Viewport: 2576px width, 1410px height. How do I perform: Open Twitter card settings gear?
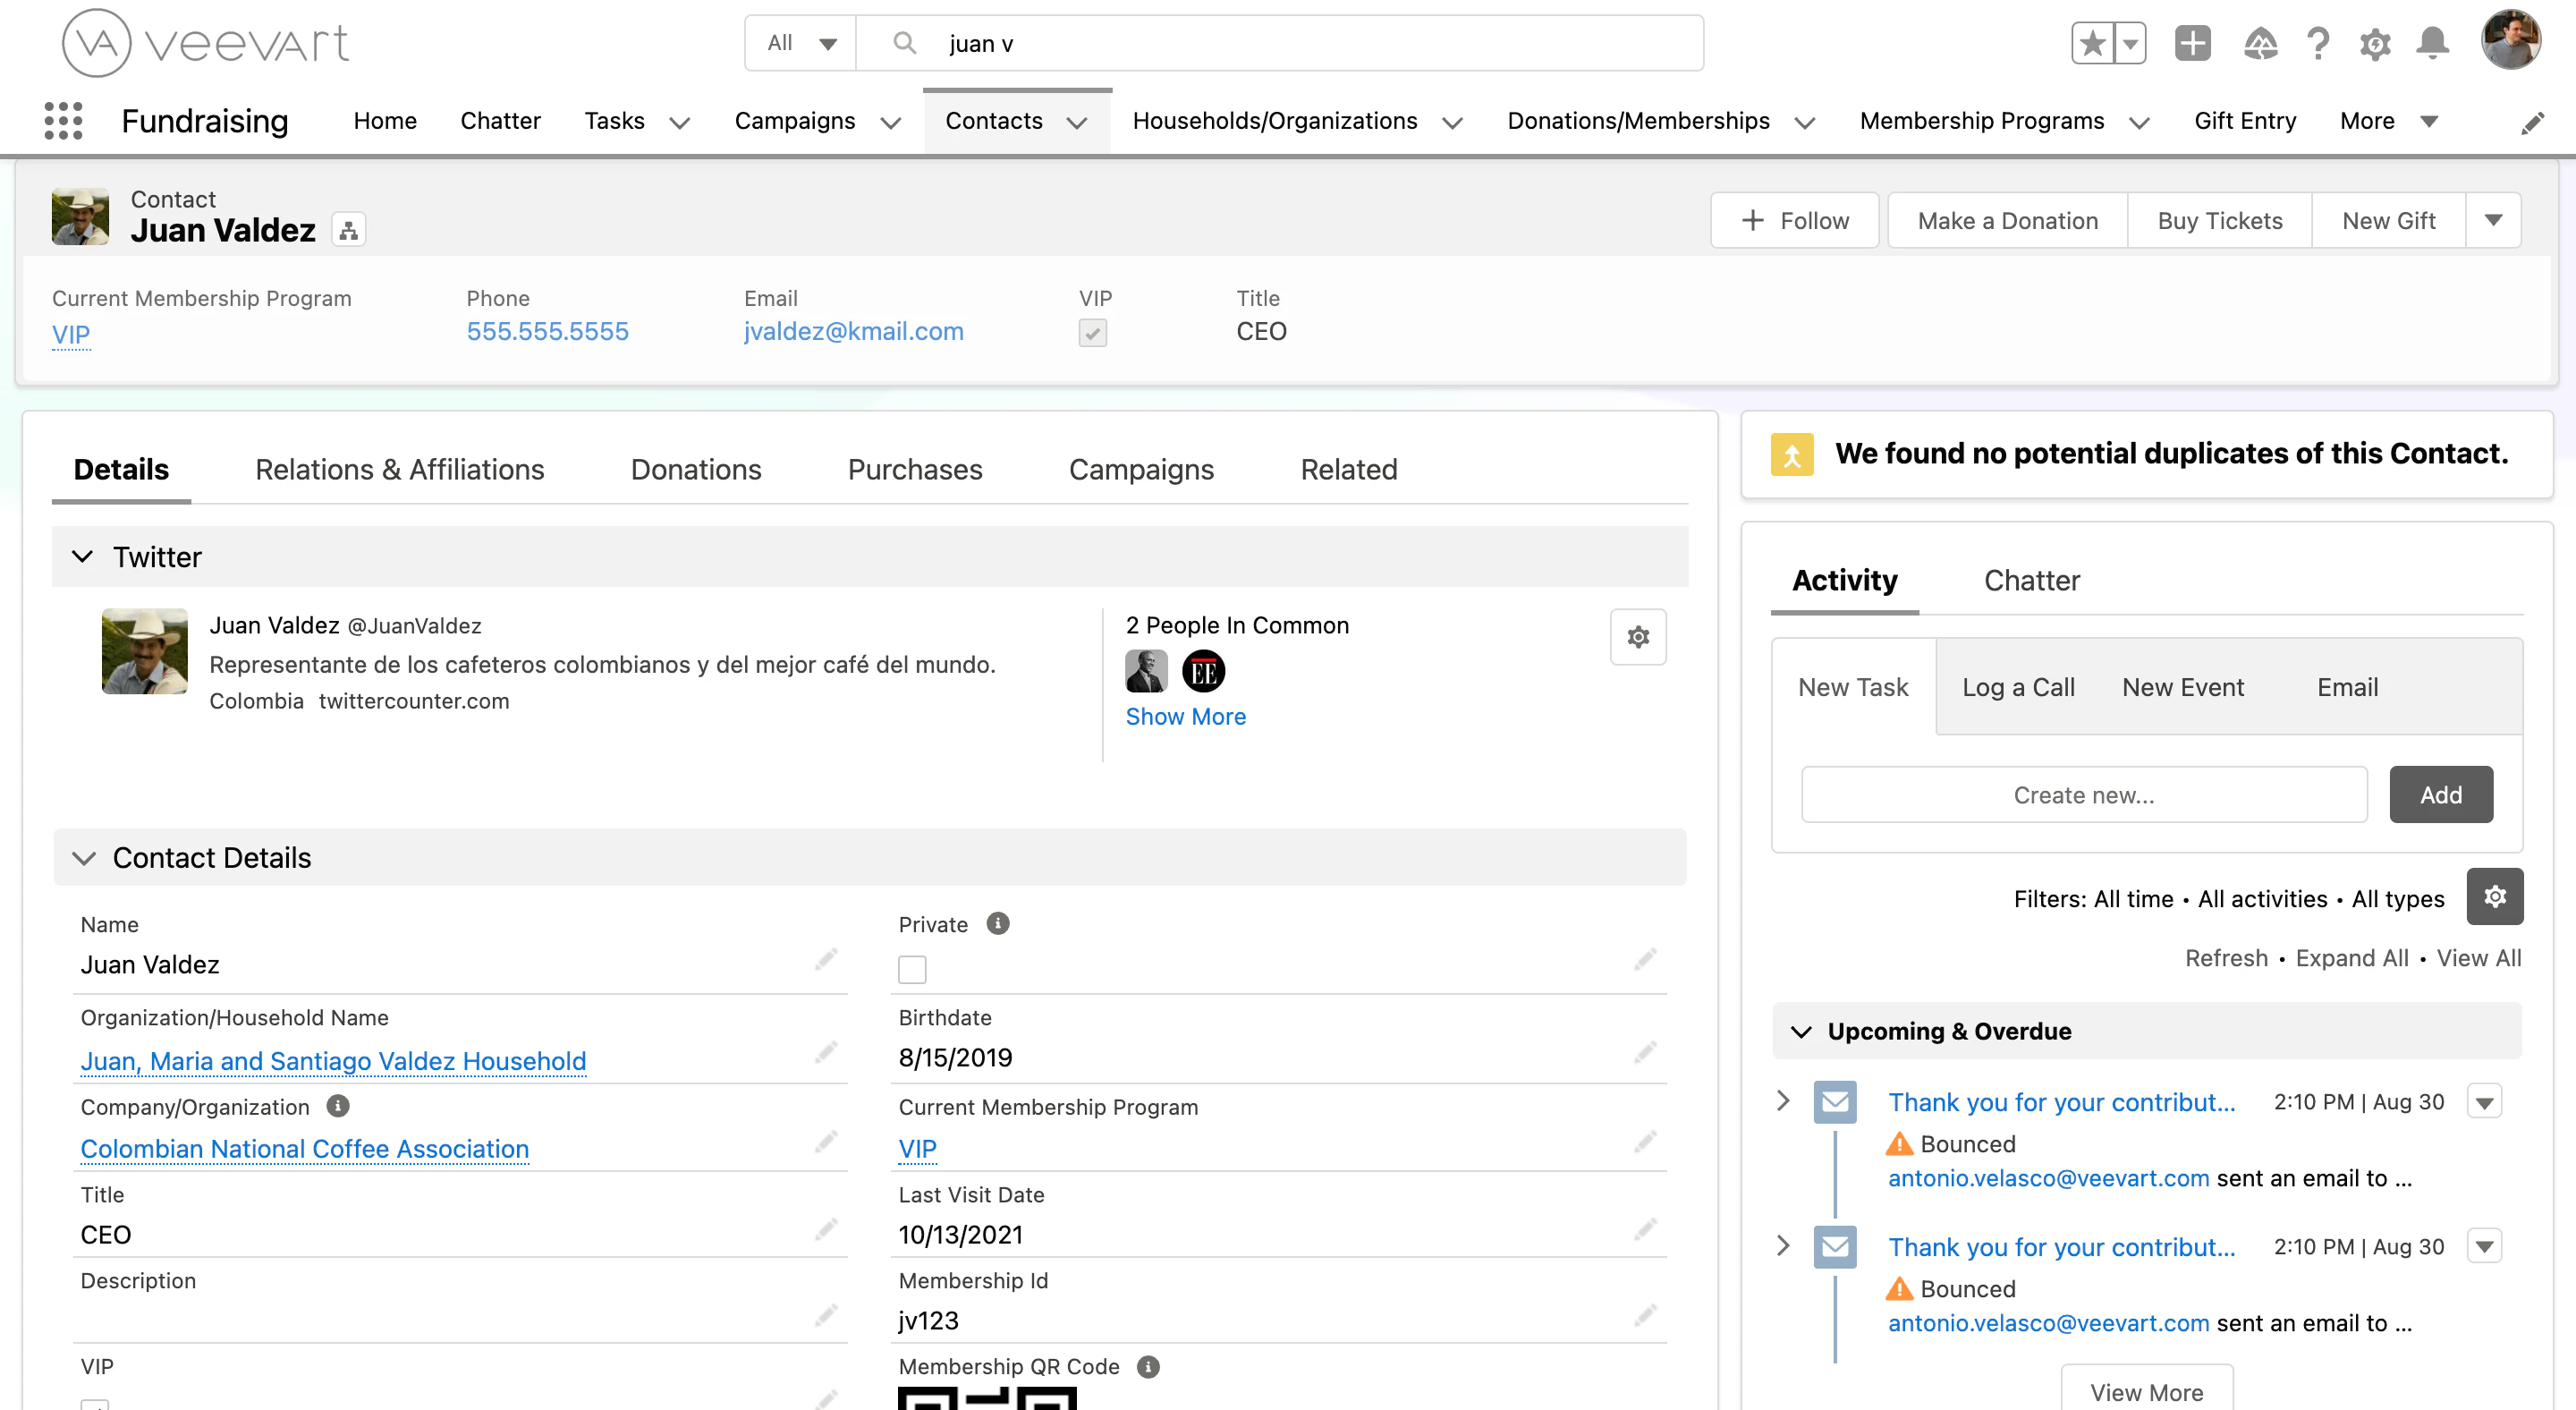pyautogui.click(x=1637, y=636)
